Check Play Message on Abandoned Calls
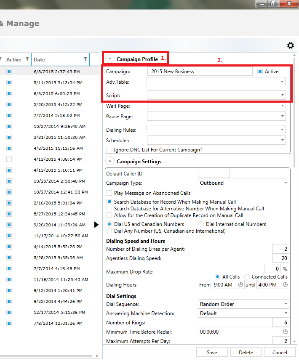 [x=109, y=193]
